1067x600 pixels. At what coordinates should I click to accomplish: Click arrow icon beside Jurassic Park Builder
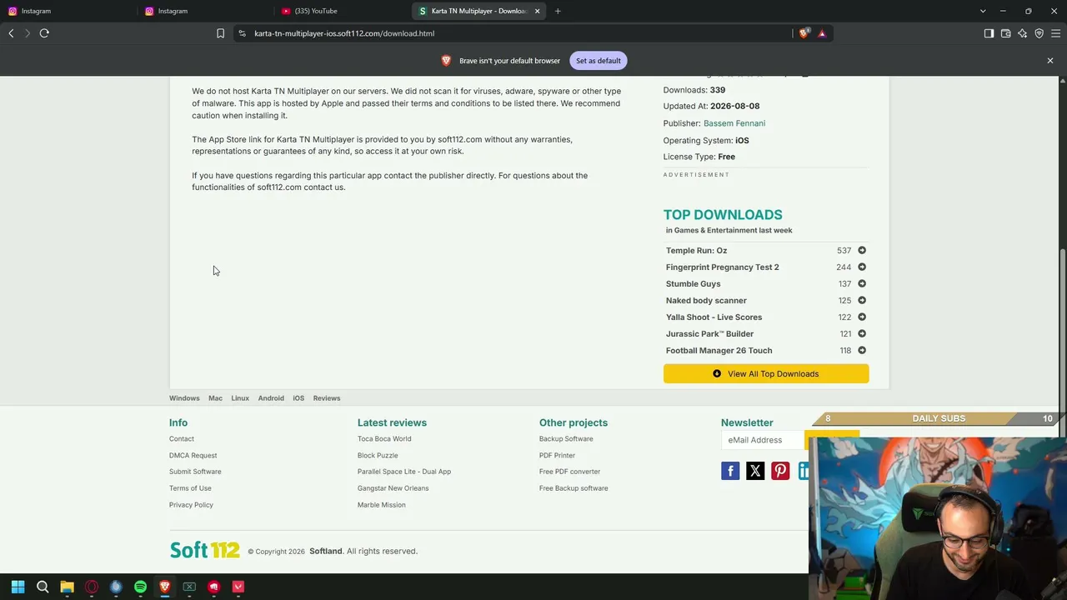tap(862, 333)
